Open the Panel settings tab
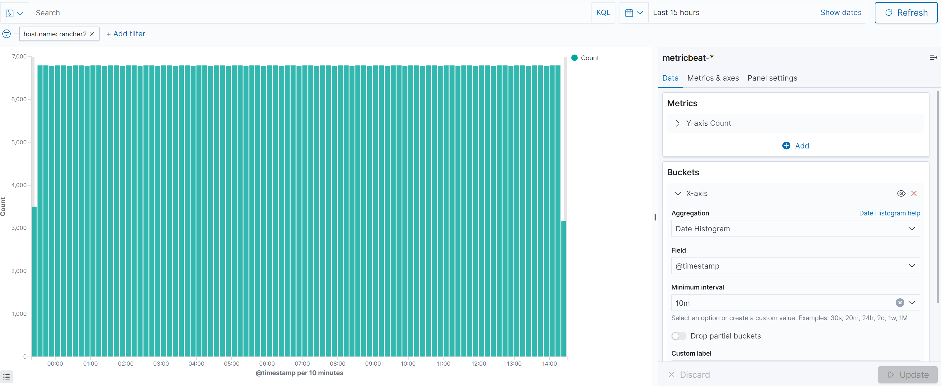Image resolution: width=941 pixels, height=386 pixels. [772, 78]
